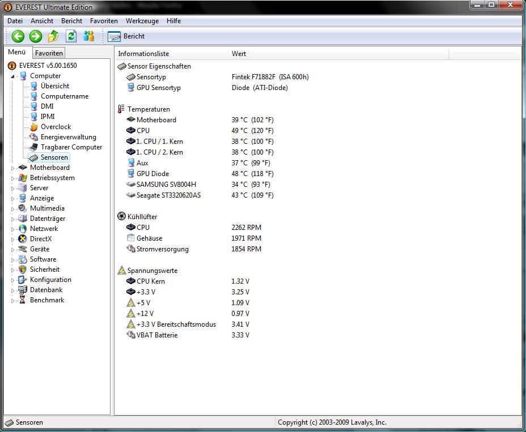Screen dimensions: 526x432
Task: Open the Hilfe menu
Action: (174, 21)
